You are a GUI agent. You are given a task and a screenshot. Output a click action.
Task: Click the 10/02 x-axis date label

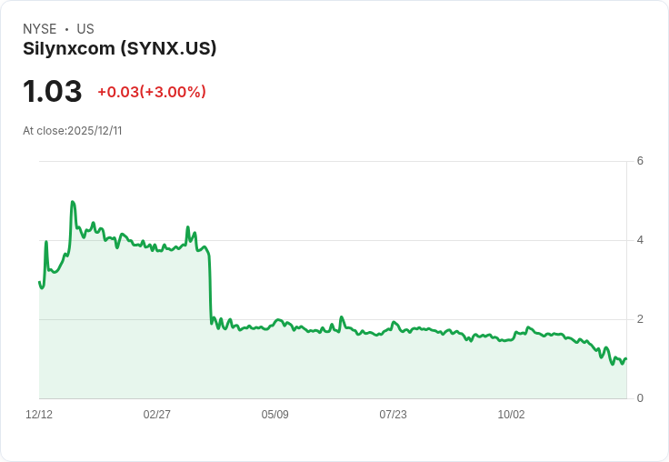(511, 414)
